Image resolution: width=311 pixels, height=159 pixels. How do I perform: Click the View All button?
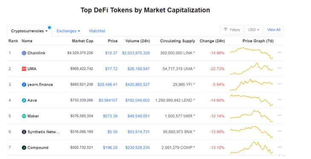[274, 30]
